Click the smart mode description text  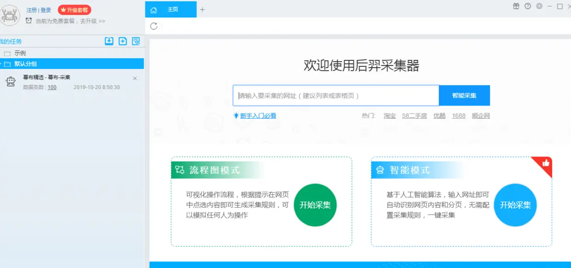point(437,204)
